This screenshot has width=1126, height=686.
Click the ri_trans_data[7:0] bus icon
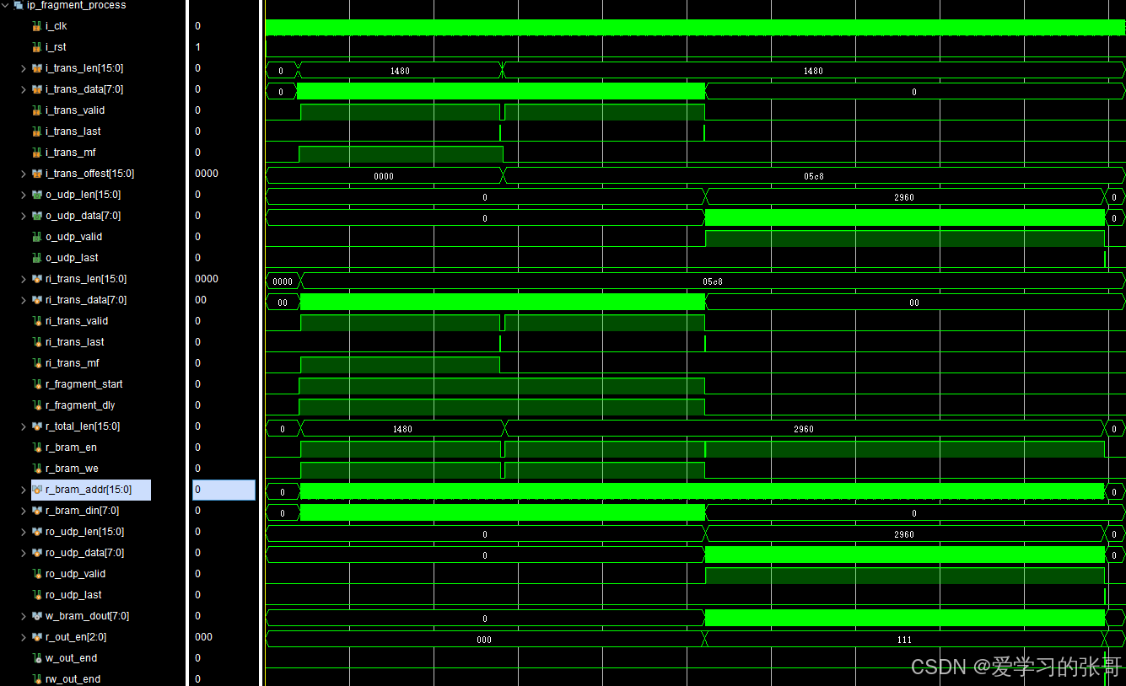click(x=37, y=300)
